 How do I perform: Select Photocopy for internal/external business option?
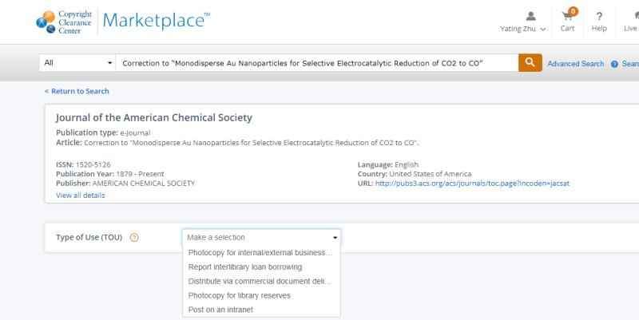(x=260, y=253)
